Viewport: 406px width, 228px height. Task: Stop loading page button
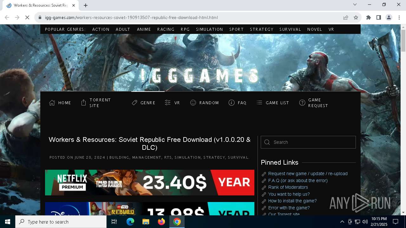pos(27,17)
